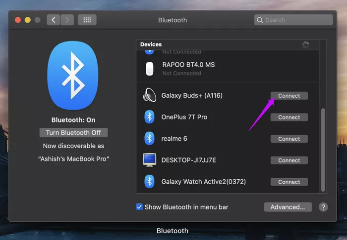Click the DESKTOP-JI7JJ7E monitor icon
Image resolution: width=347 pixels, height=240 pixels.
point(149,160)
